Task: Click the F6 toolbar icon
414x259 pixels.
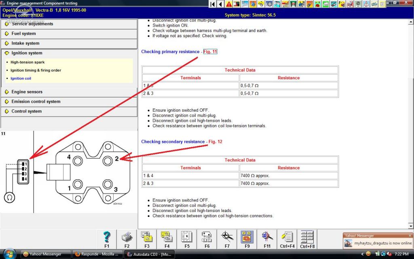Action: (x=207, y=239)
